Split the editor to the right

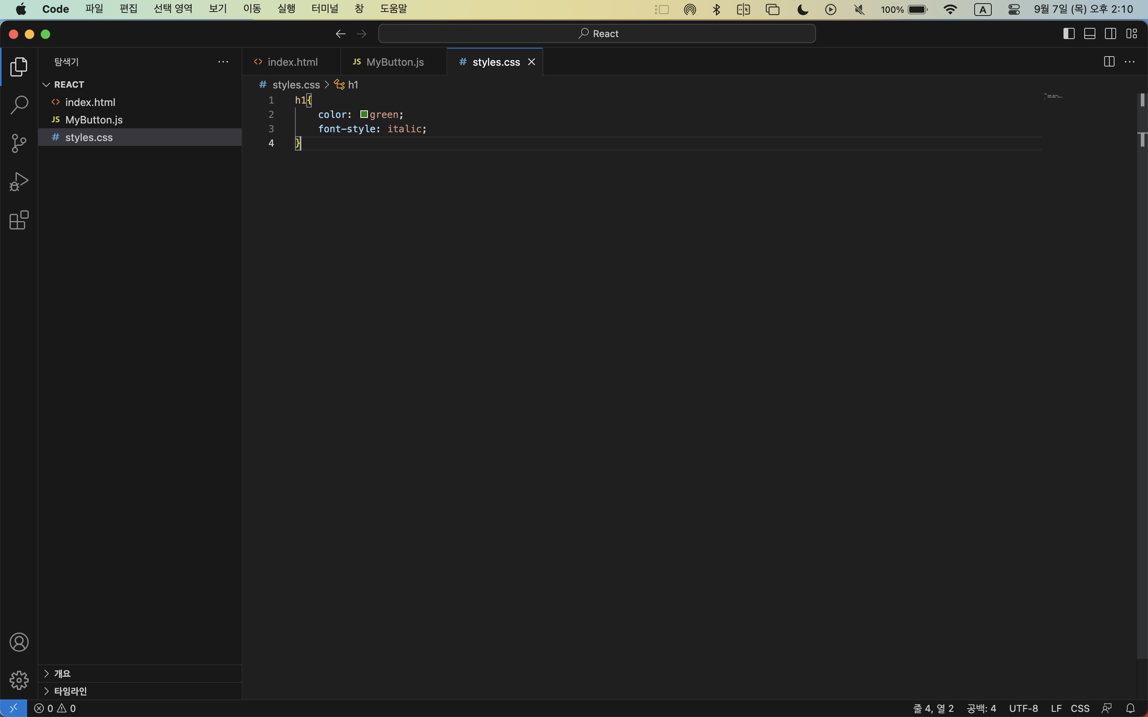click(x=1109, y=62)
